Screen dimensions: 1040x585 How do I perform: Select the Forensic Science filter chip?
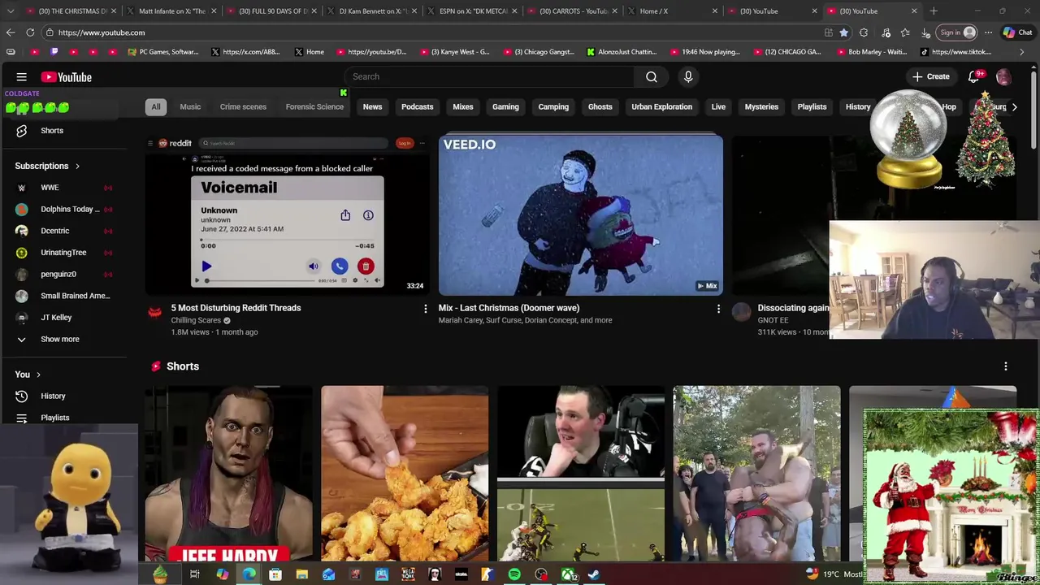click(314, 106)
